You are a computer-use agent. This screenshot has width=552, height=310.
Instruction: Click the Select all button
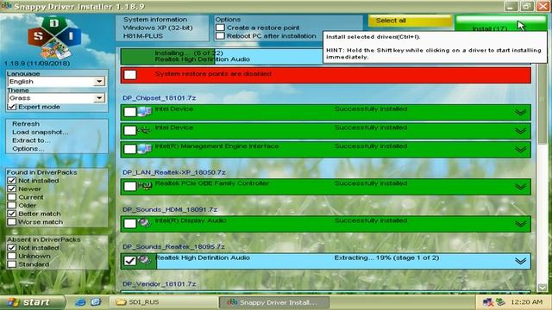click(410, 21)
